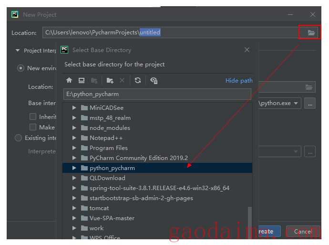Enable Make available to all projects checkbox

[33, 127]
